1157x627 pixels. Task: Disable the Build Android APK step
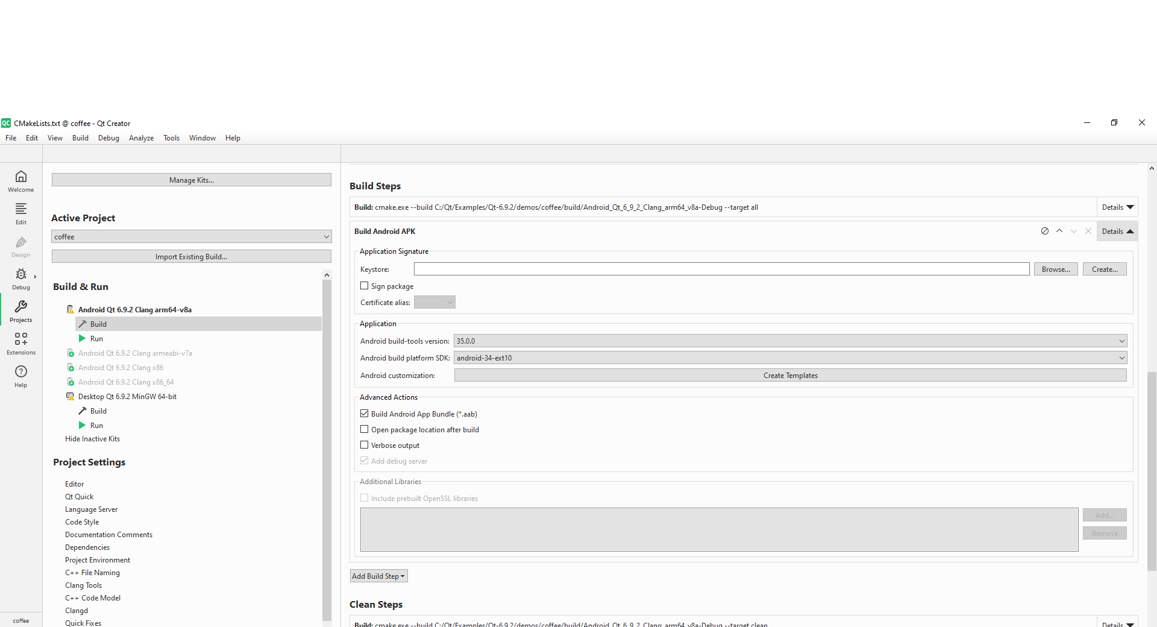1045,231
